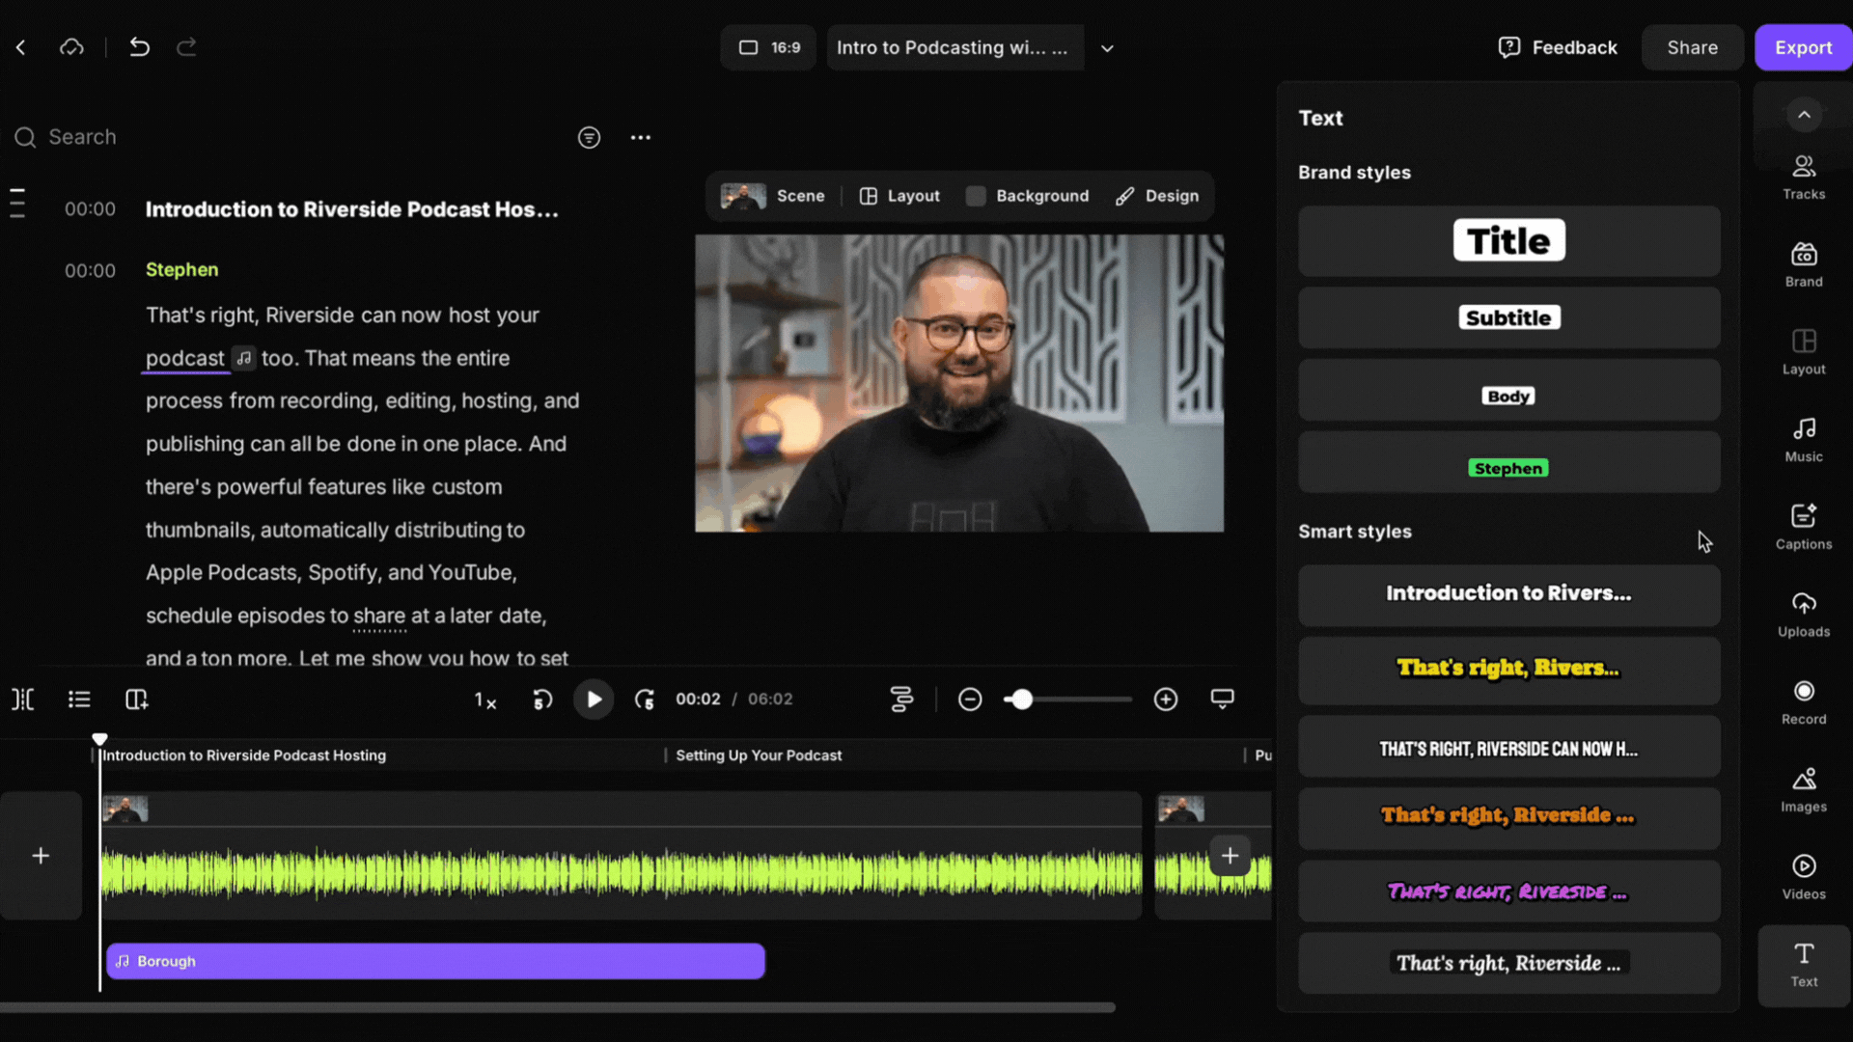This screenshot has width=1853, height=1042.
Task: Pick the white serif That's right, Riverside style
Action: click(x=1508, y=963)
